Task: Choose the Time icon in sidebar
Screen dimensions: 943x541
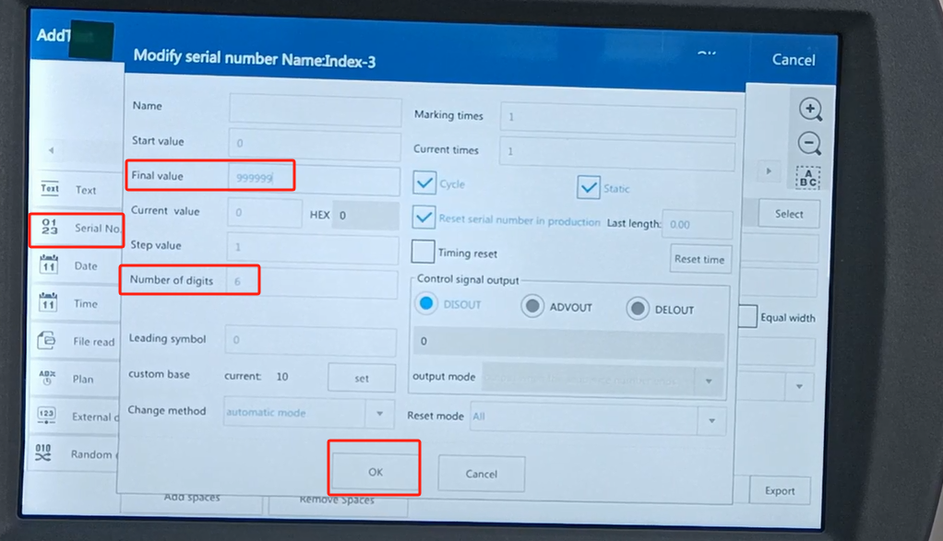Action: [50, 303]
